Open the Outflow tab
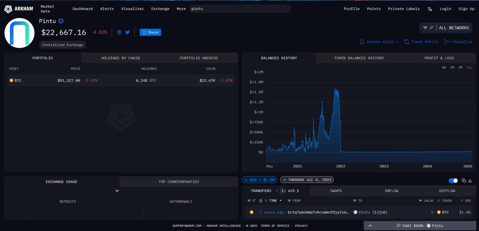The height and width of the screenshot is (231, 479). click(x=447, y=191)
